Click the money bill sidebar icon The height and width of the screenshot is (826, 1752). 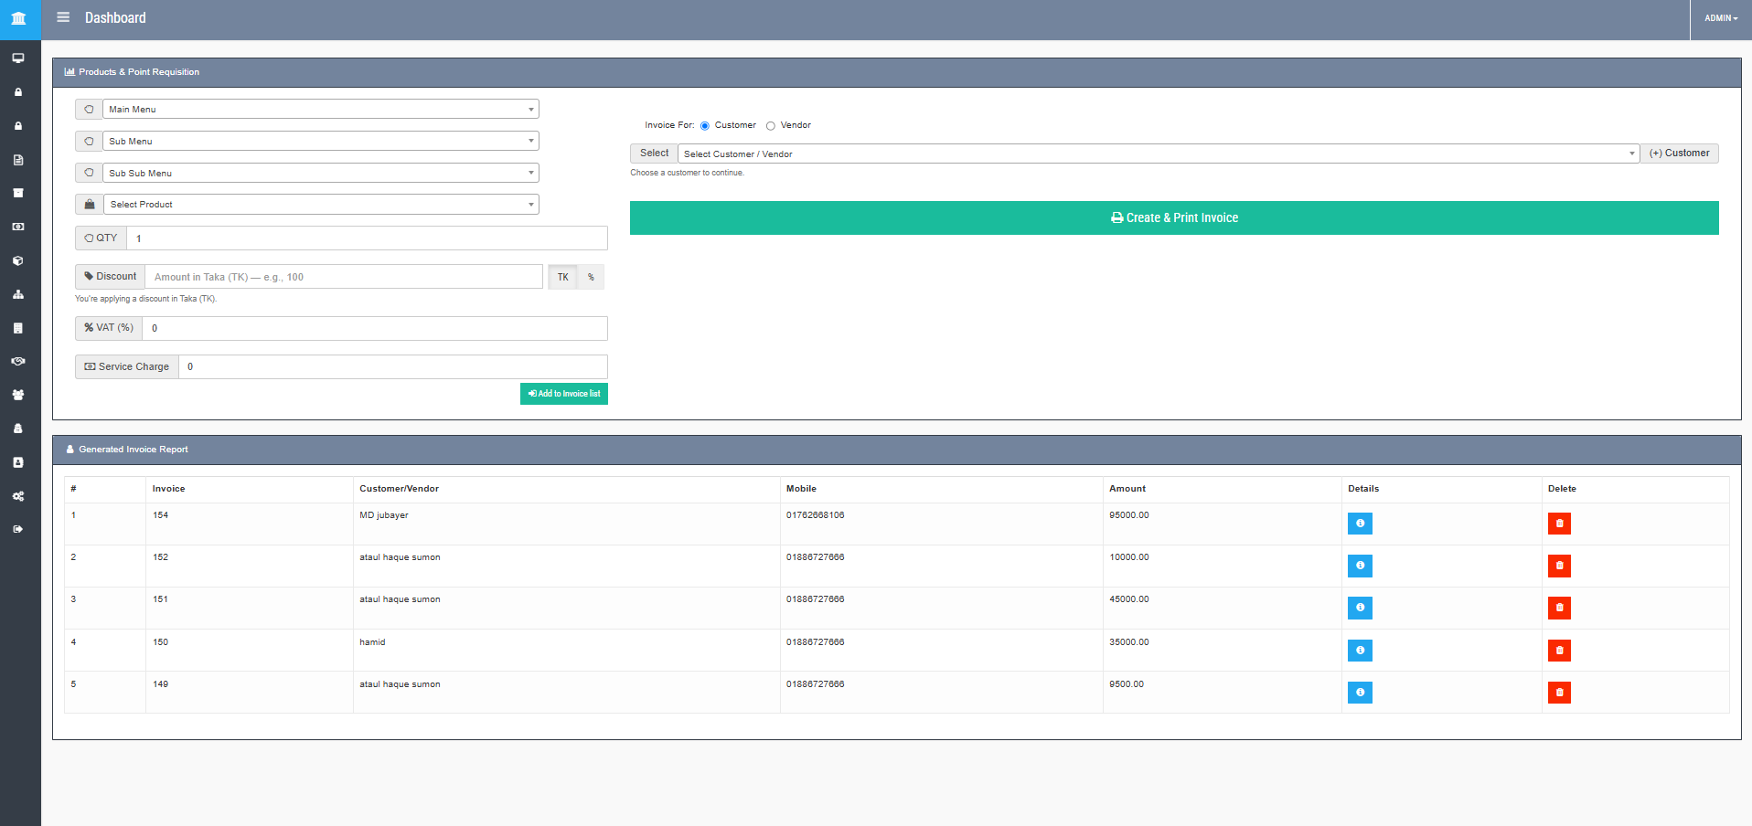[18, 227]
